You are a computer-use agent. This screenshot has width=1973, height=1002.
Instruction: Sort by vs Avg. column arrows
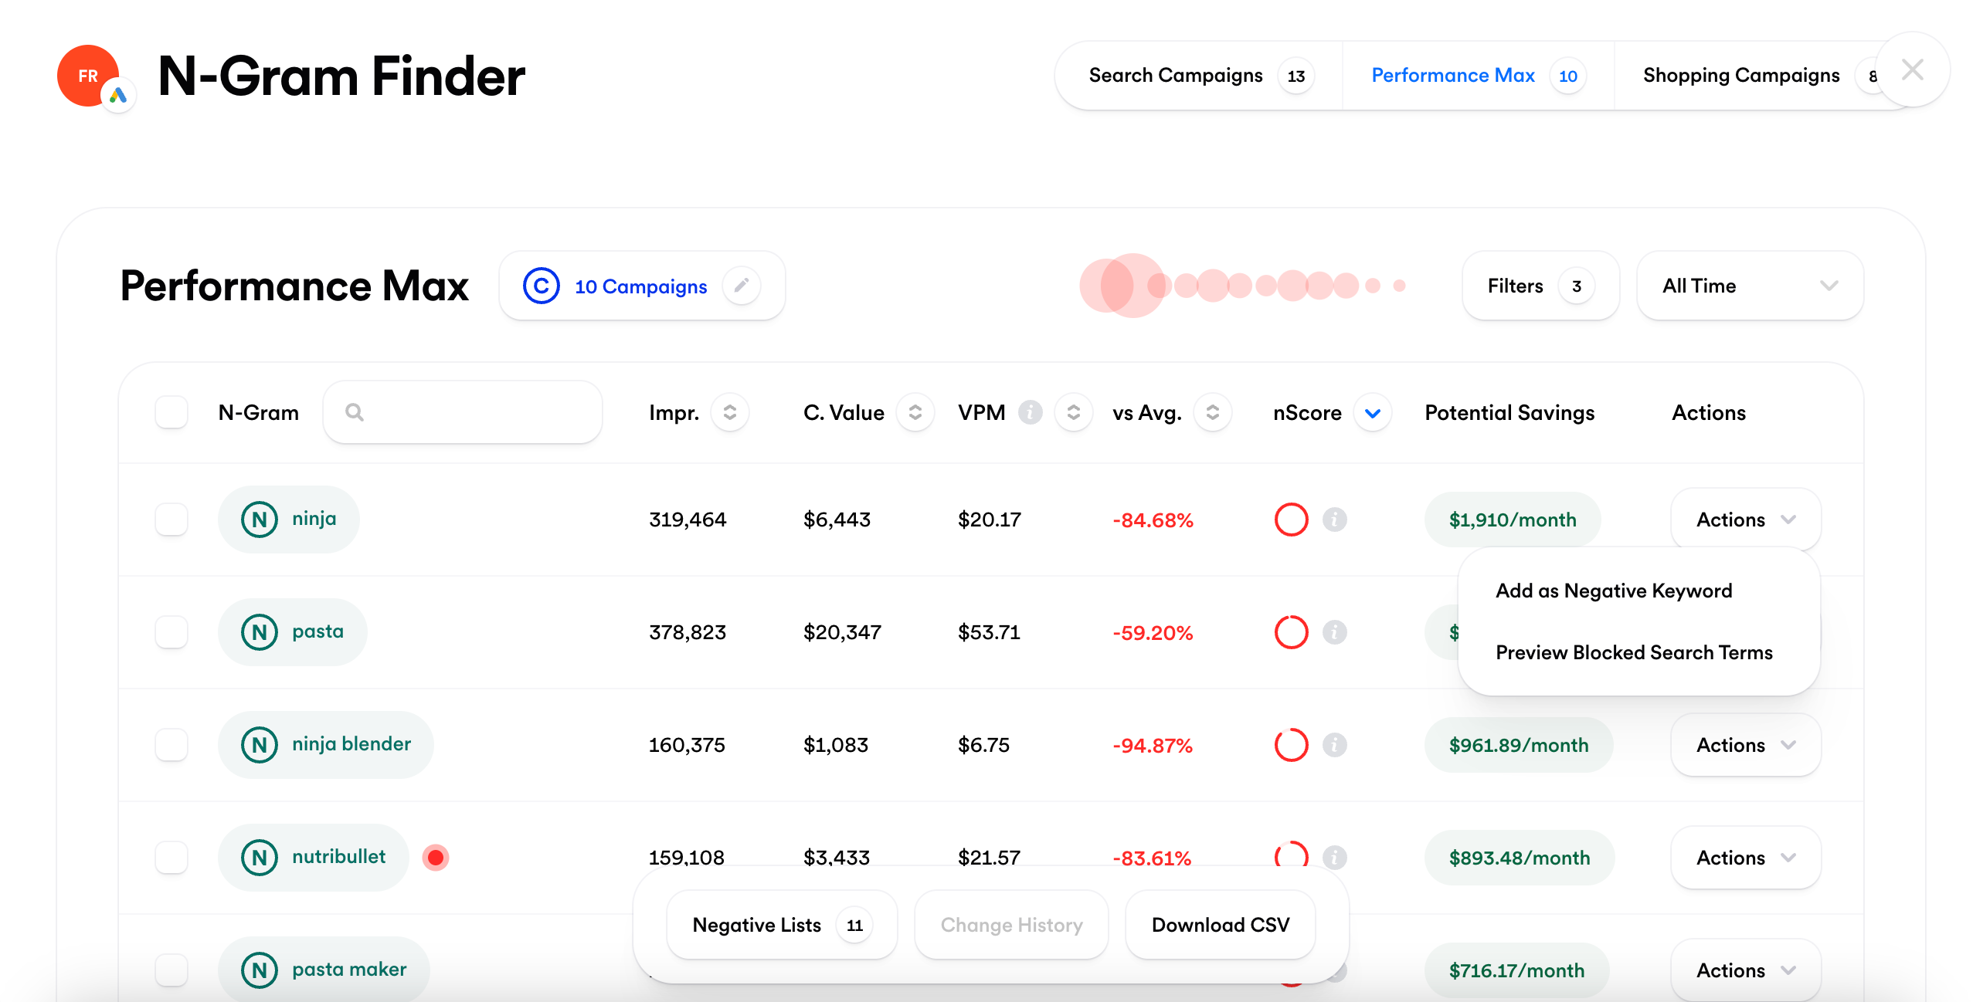[x=1212, y=413]
